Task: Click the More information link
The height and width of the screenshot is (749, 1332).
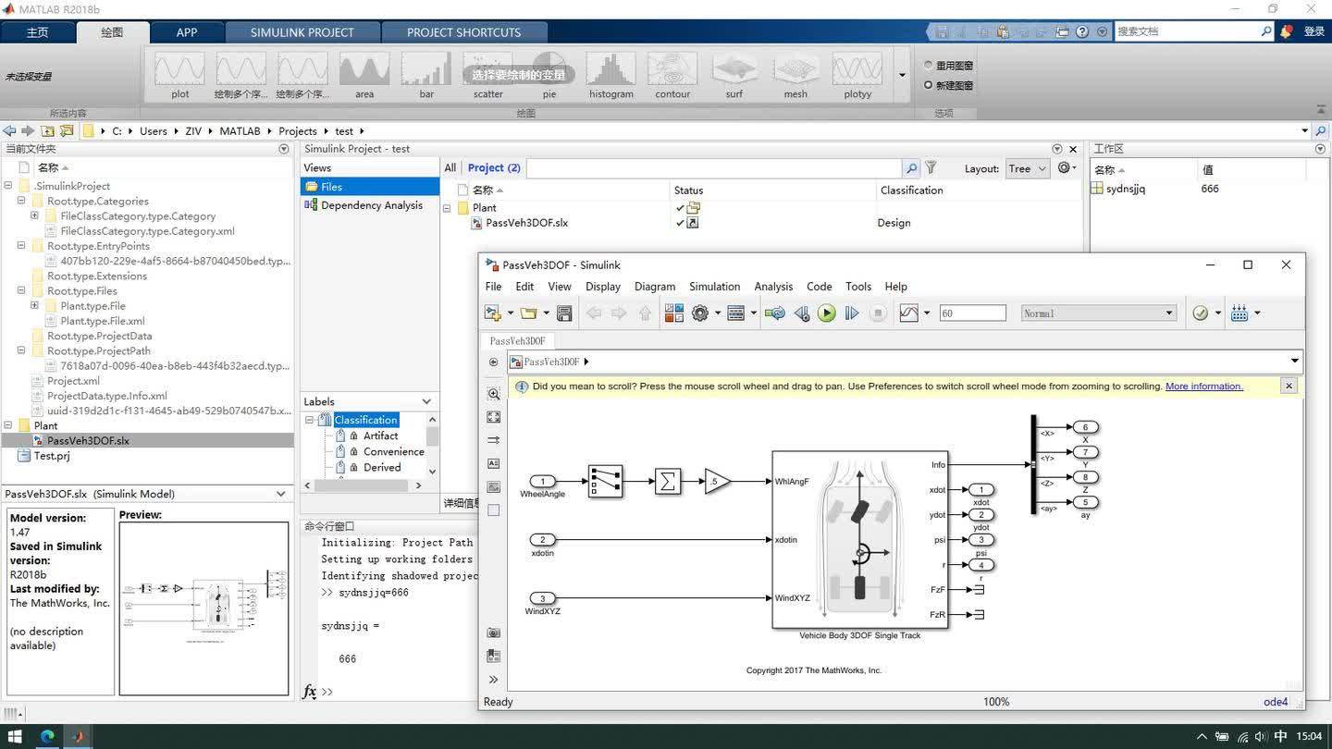Action: tap(1203, 387)
